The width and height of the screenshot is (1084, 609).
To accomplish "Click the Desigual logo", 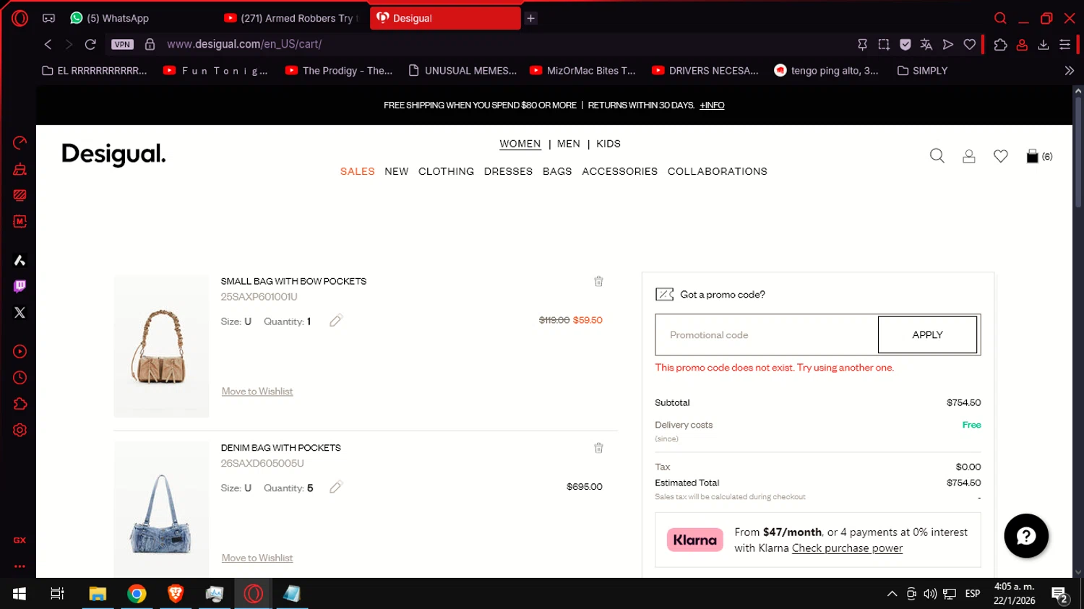I will [x=113, y=154].
